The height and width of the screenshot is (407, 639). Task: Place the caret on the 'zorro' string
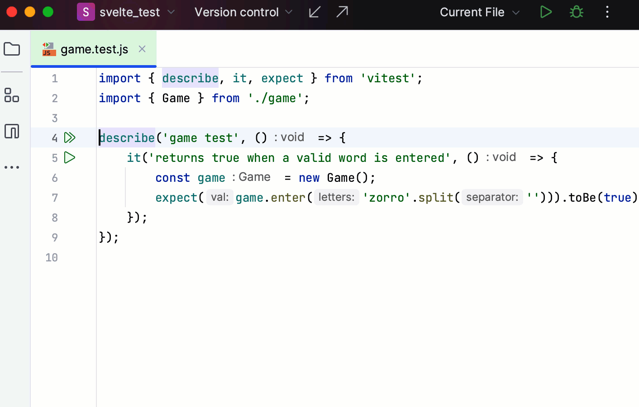point(386,198)
